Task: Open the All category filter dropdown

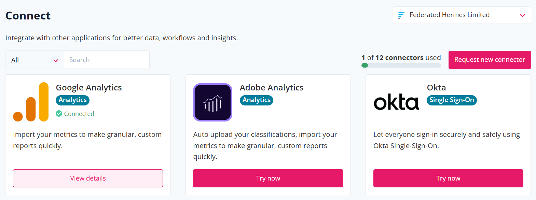Action: click(x=34, y=60)
